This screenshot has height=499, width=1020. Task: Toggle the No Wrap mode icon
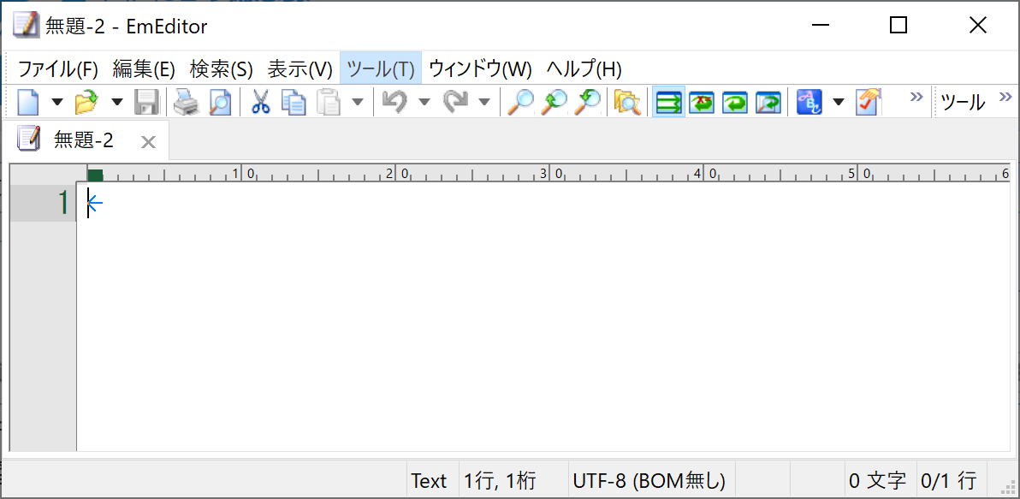(668, 102)
